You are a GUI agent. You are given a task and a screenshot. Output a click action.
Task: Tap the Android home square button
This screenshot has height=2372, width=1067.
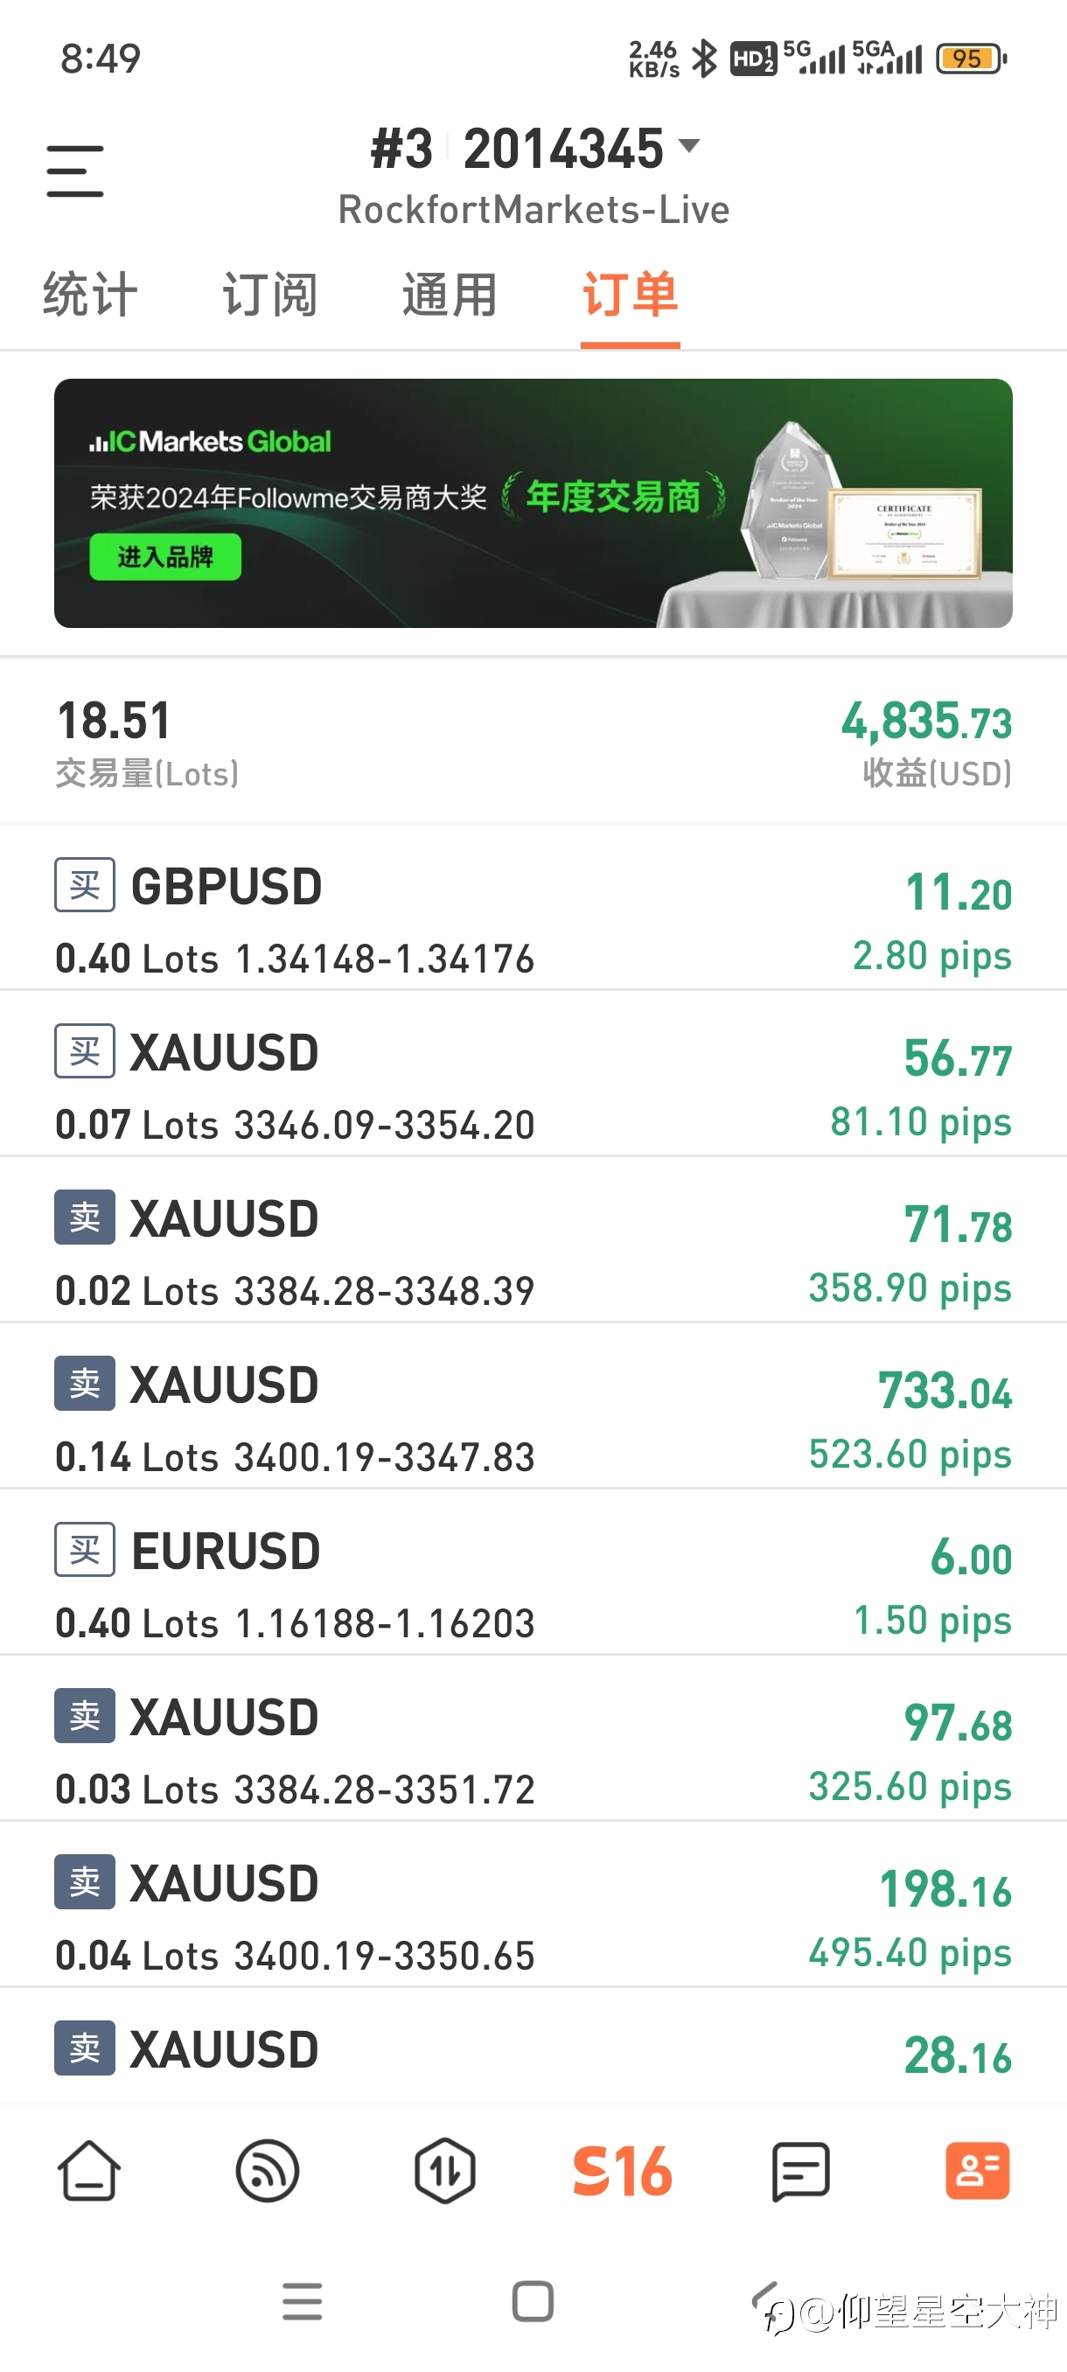533,2301
